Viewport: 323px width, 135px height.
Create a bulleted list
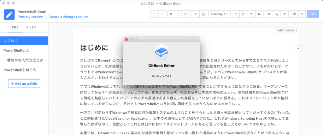tap(236, 14)
